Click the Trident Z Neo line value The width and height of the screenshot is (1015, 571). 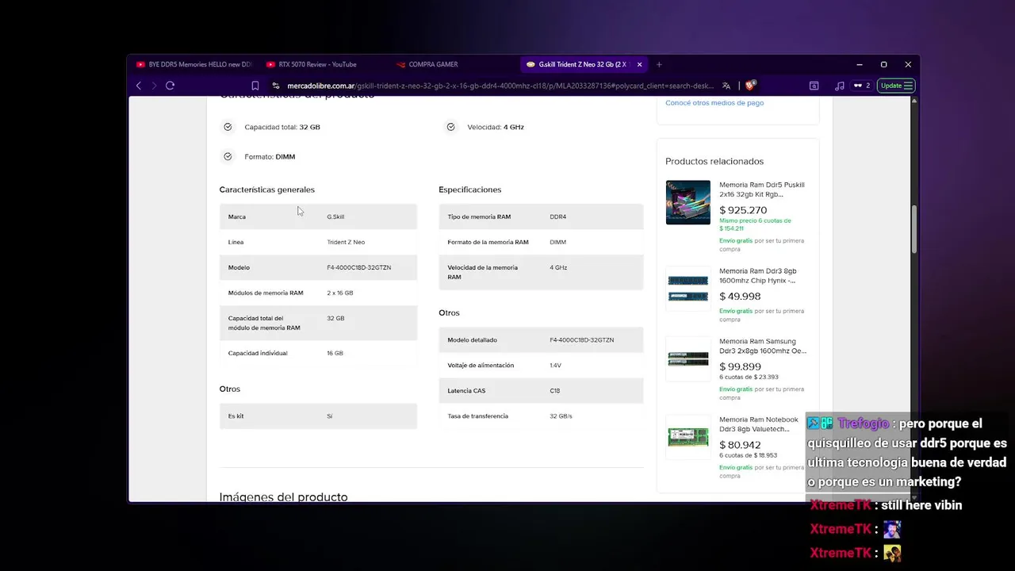[x=346, y=242]
